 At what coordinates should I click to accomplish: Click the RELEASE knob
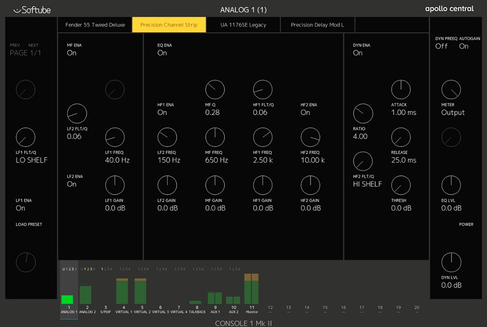pyautogui.click(x=401, y=137)
